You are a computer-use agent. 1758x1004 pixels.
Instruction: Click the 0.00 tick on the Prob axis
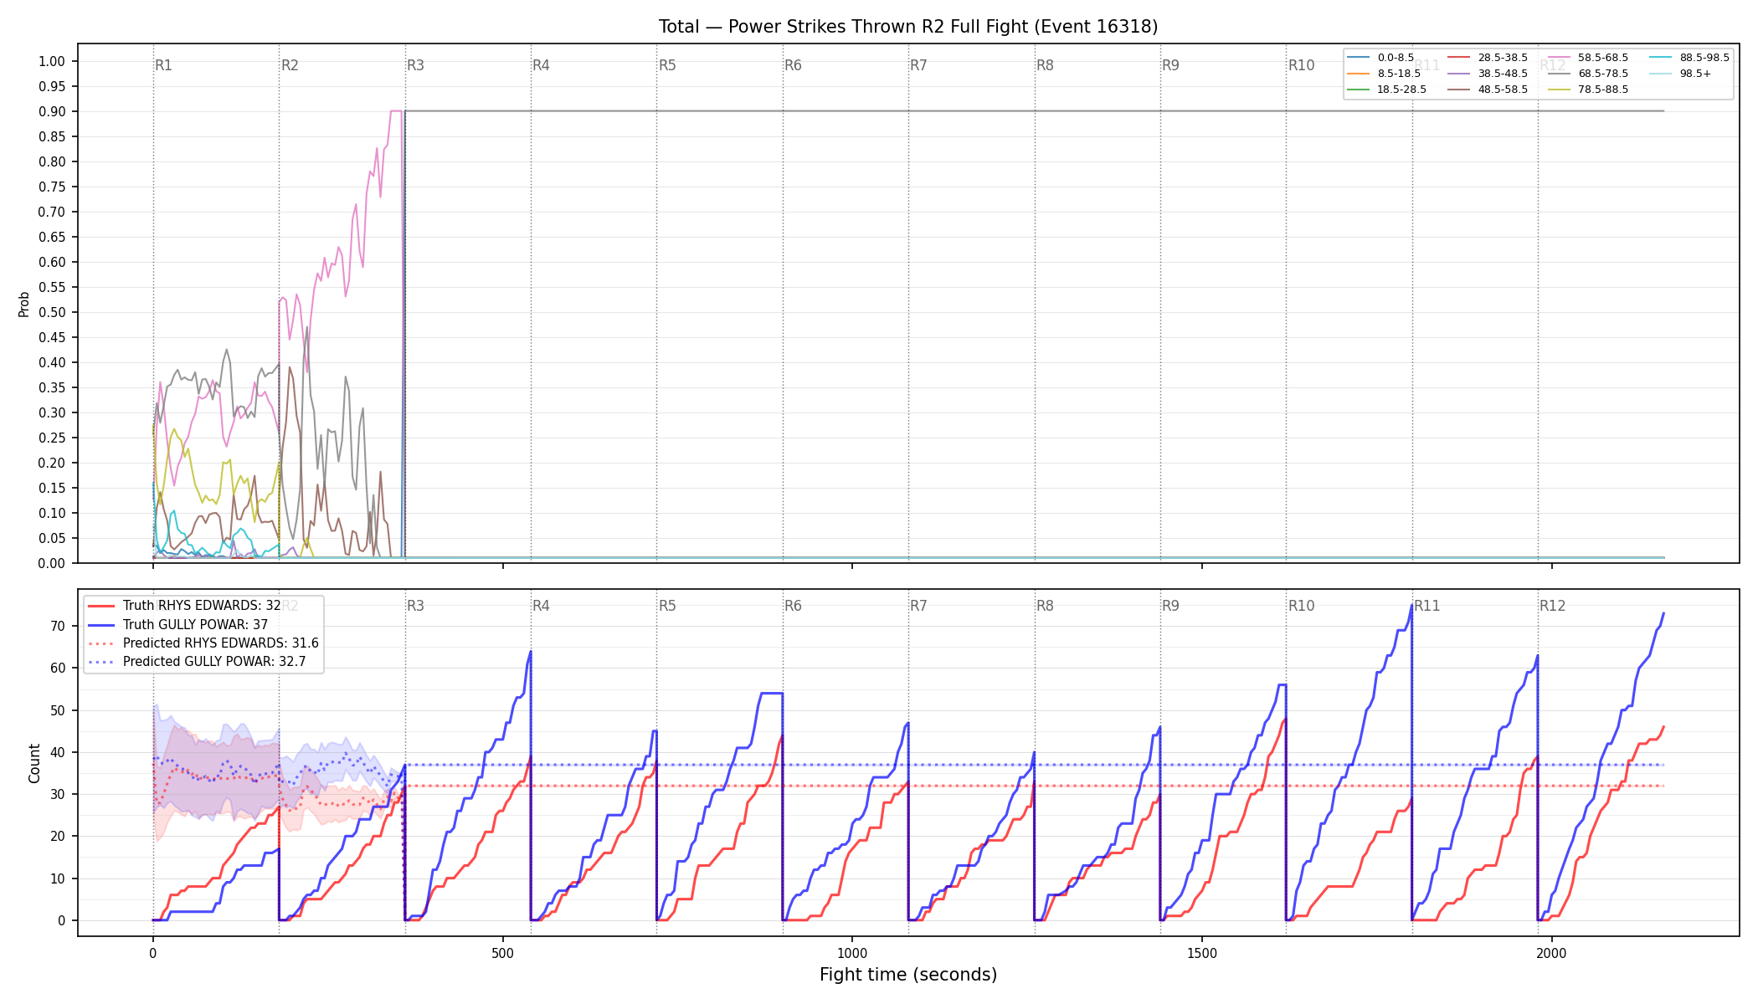(x=52, y=563)
